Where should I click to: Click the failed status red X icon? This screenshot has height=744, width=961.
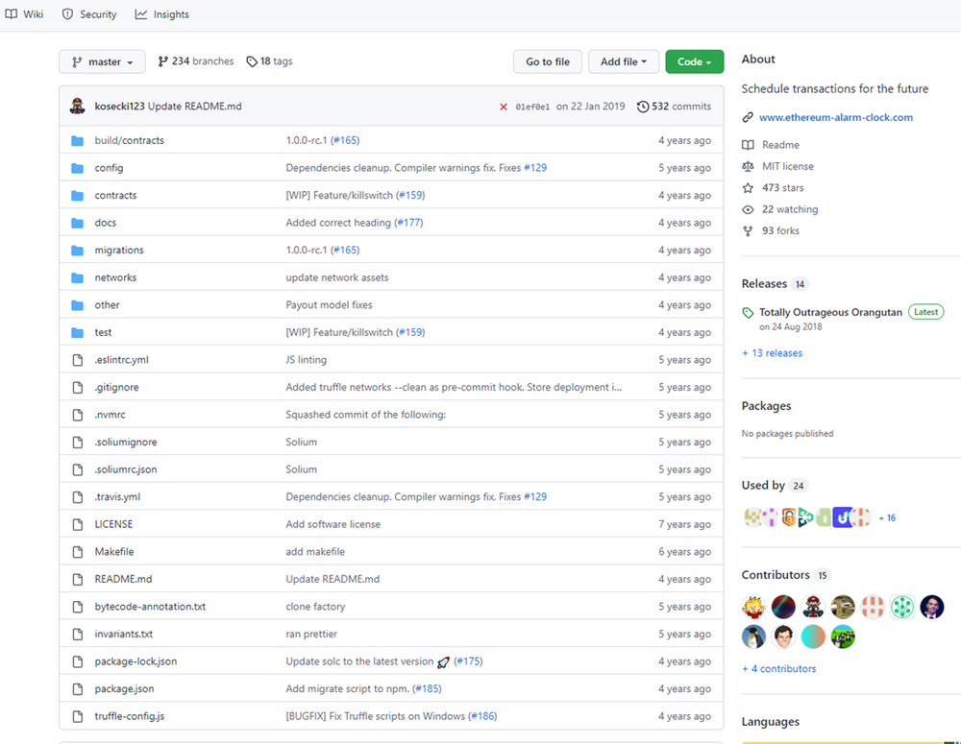pos(504,107)
